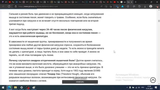160x90 pixels.
Task: Click the bold text 'классическая крепатура'
Action: (x=34, y=36)
